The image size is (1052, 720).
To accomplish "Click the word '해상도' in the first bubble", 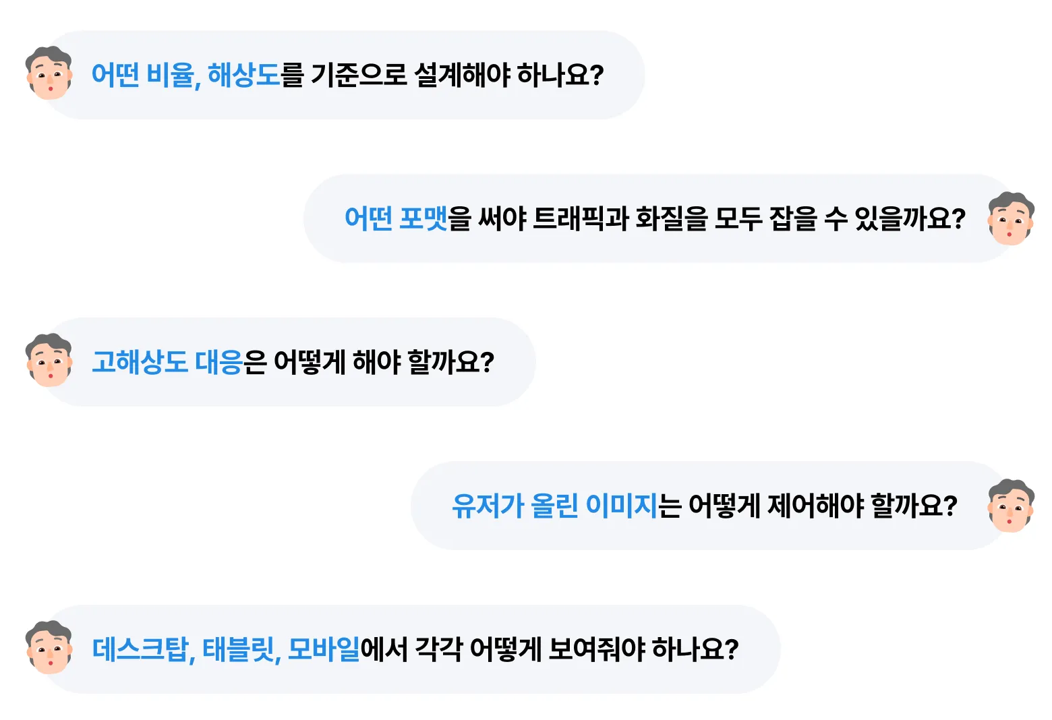I will pos(243,75).
